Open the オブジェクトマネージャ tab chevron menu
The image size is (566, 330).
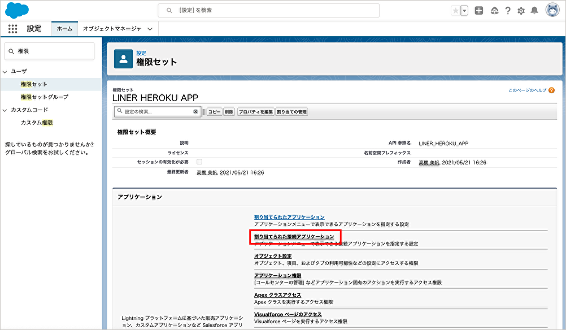tap(150, 29)
